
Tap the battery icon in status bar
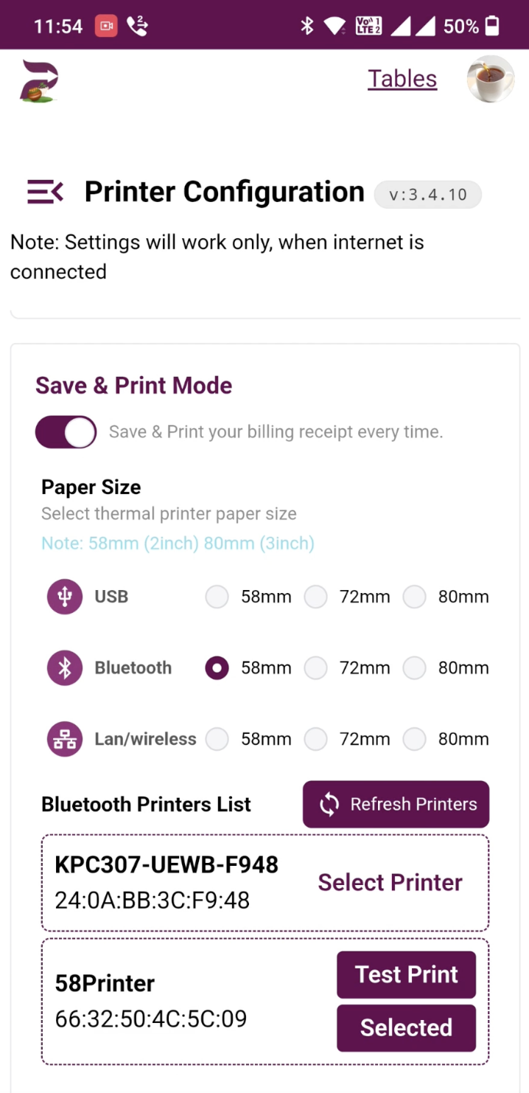pyautogui.click(x=492, y=27)
